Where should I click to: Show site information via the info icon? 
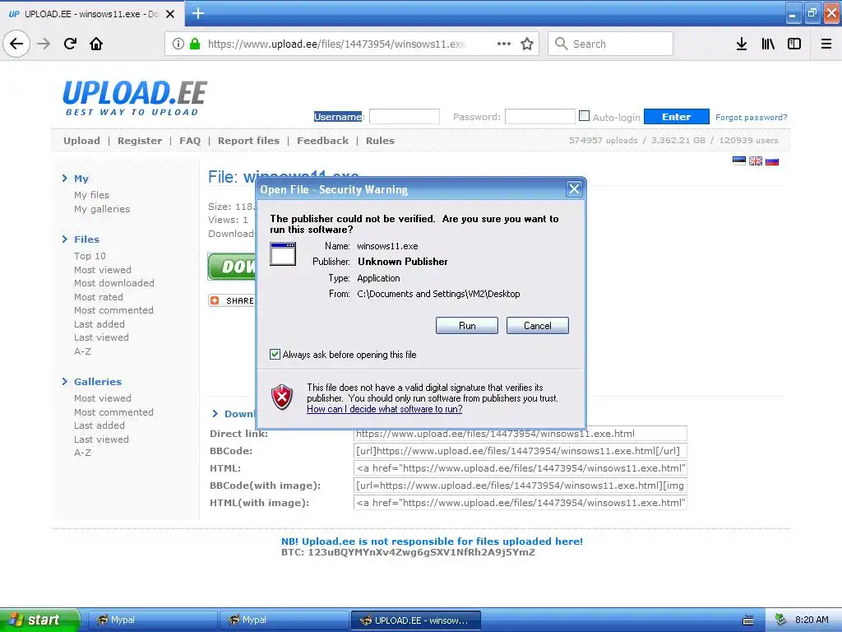pyautogui.click(x=178, y=44)
